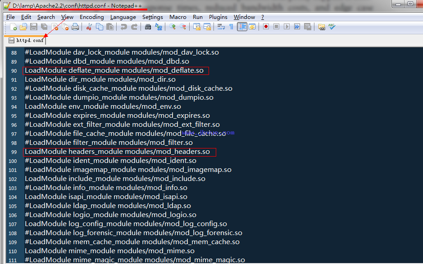Click the macro playback icon
The height and width of the screenshot is (264, 423).
pos(287,27)
